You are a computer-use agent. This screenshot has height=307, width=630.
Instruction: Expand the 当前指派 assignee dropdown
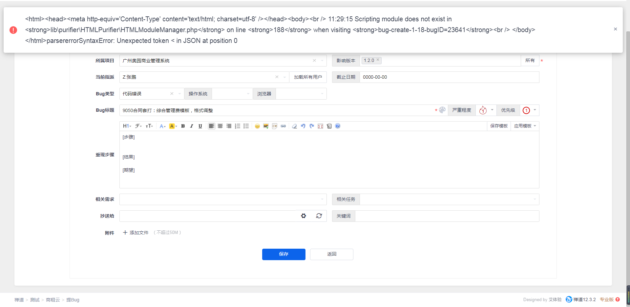pyautogui.click(x=284, y=77)
